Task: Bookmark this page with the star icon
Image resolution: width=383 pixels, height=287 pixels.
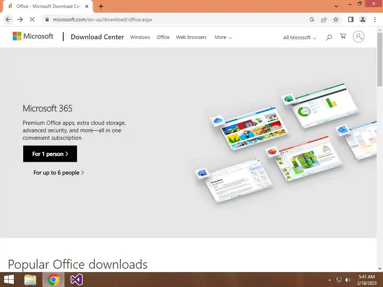Action: [x=336, y=19]
